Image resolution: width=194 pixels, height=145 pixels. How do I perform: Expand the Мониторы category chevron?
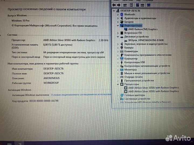tap(118, 70)
